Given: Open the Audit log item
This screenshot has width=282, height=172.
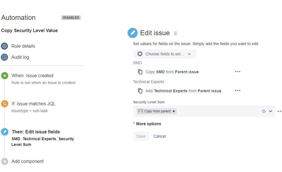Looking at the screenshot, I should coord(20,57).
